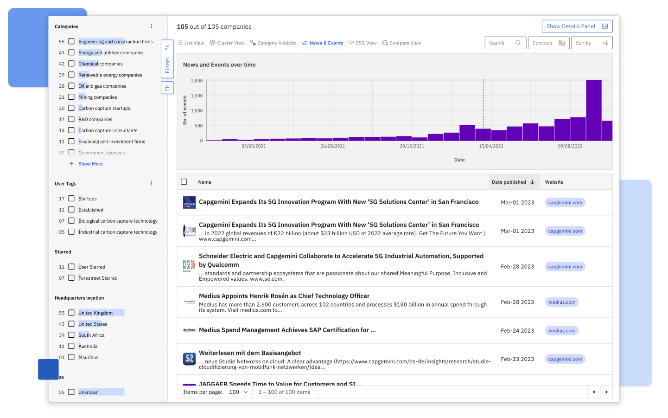Check Engineering and construction firms category
The image size is (668, 418).
pos(71,41)
